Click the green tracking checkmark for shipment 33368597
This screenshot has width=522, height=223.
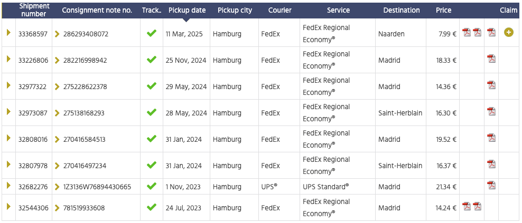tap(152, 33)
